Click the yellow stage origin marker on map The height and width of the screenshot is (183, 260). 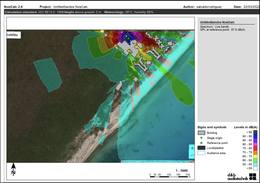[x=126, y=36]
